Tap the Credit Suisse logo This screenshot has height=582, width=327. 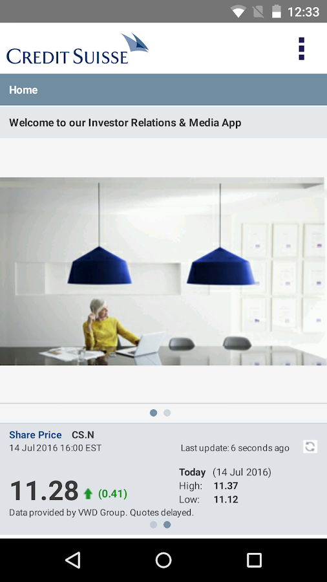click(78, 48)
